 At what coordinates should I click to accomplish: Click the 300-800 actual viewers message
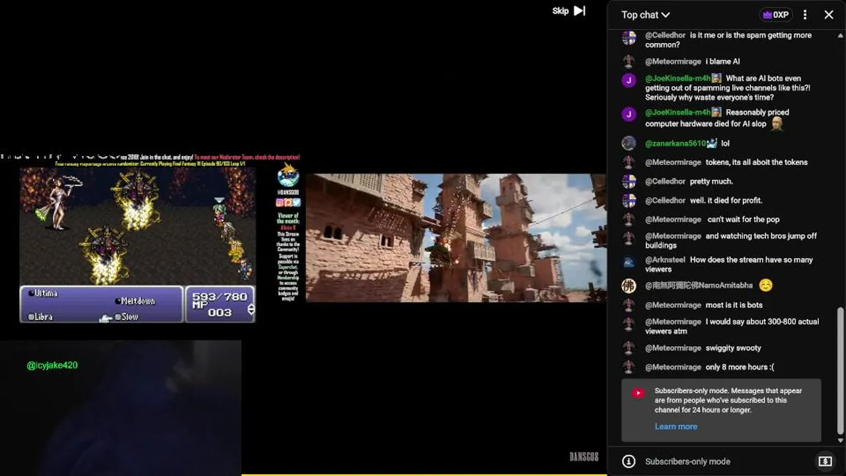(x=732, y=326)
